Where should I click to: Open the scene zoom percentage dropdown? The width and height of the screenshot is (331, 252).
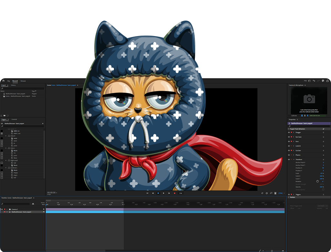(x=282, y=193)
